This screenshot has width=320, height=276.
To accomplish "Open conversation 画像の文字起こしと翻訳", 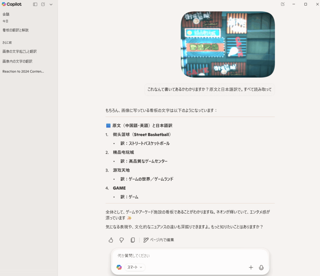I will pyautogui.click(x=20, y=52).
